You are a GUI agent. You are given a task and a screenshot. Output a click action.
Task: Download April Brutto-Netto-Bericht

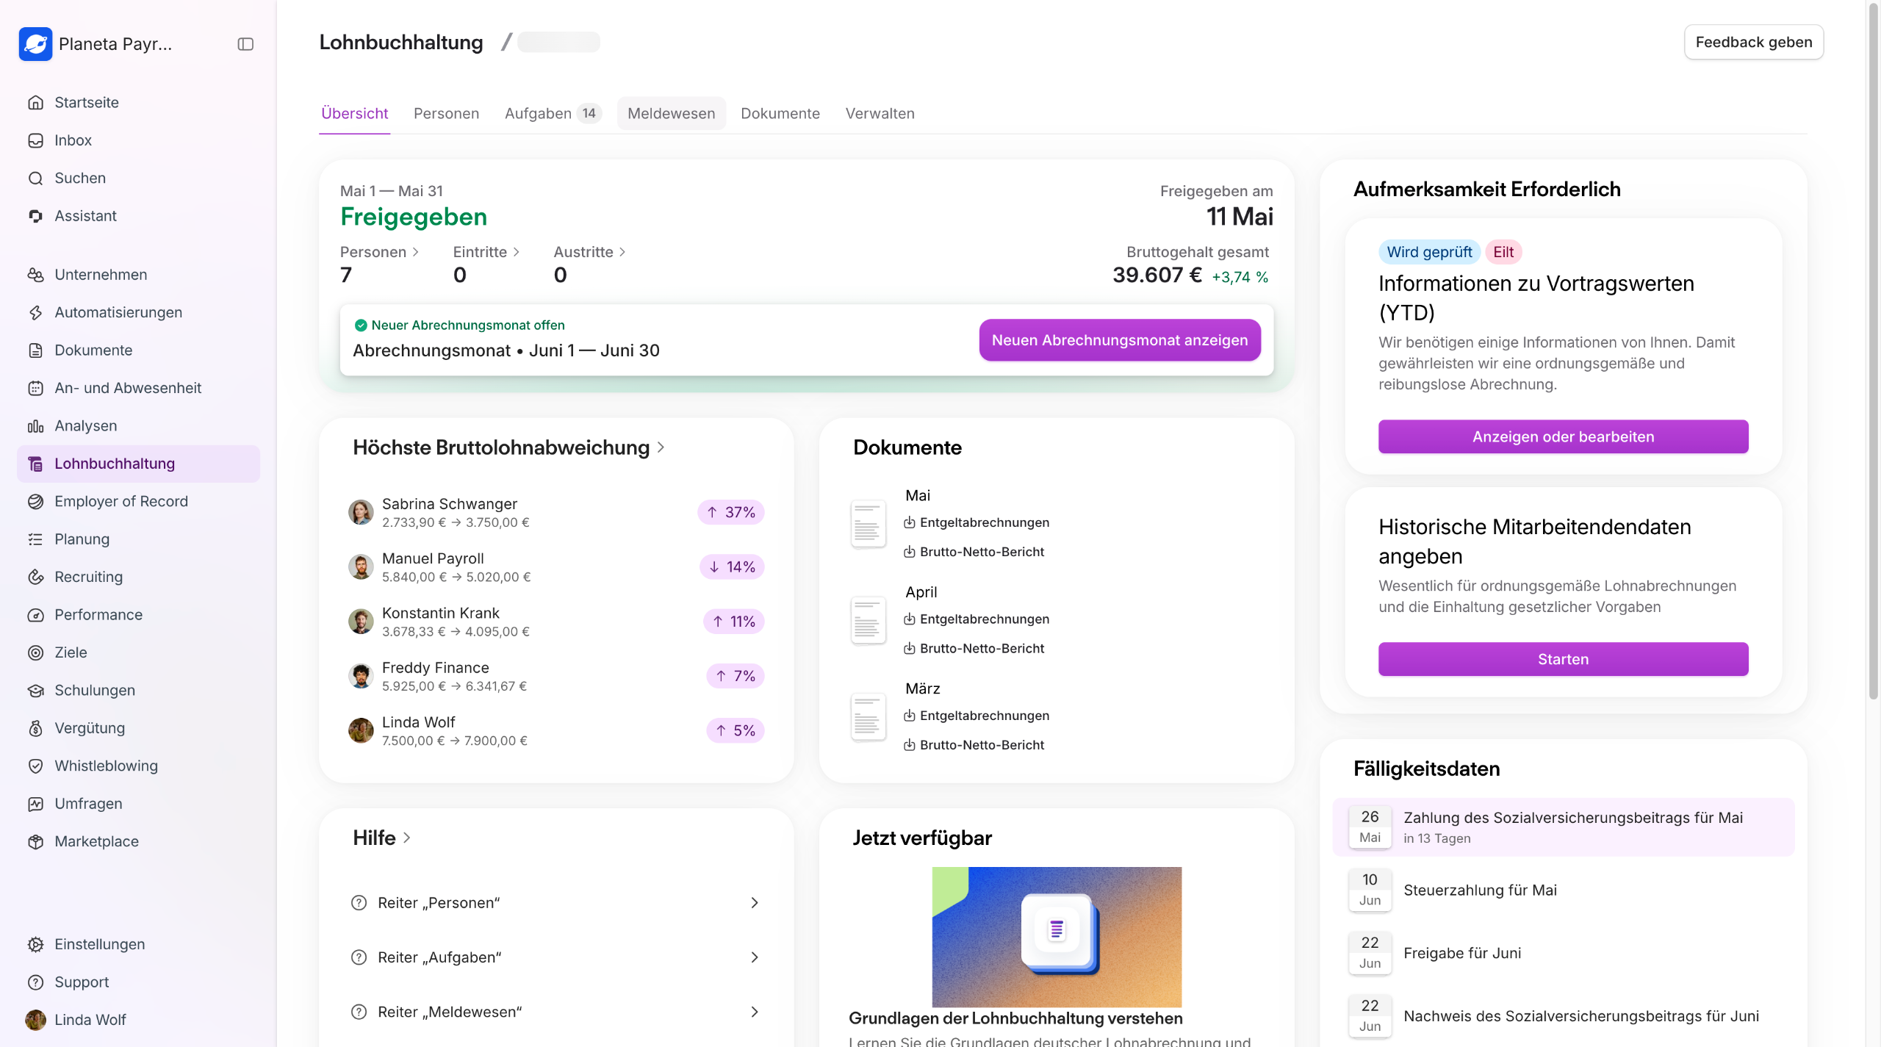click(974, 648)
